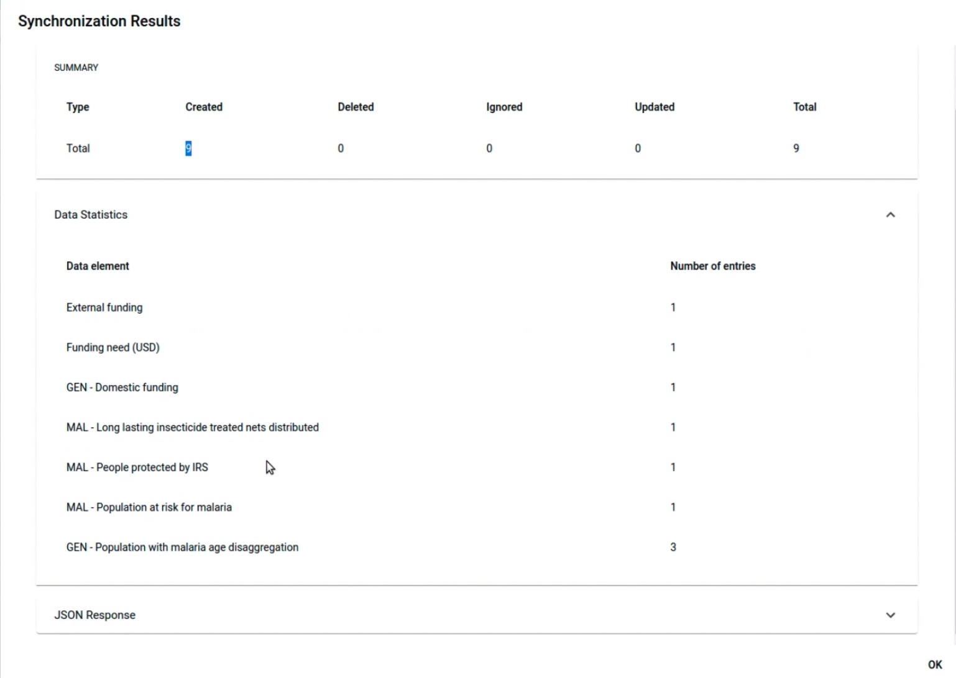Select the External funding data element
This screenshot has height=678, width=956.
click(104, 307)
